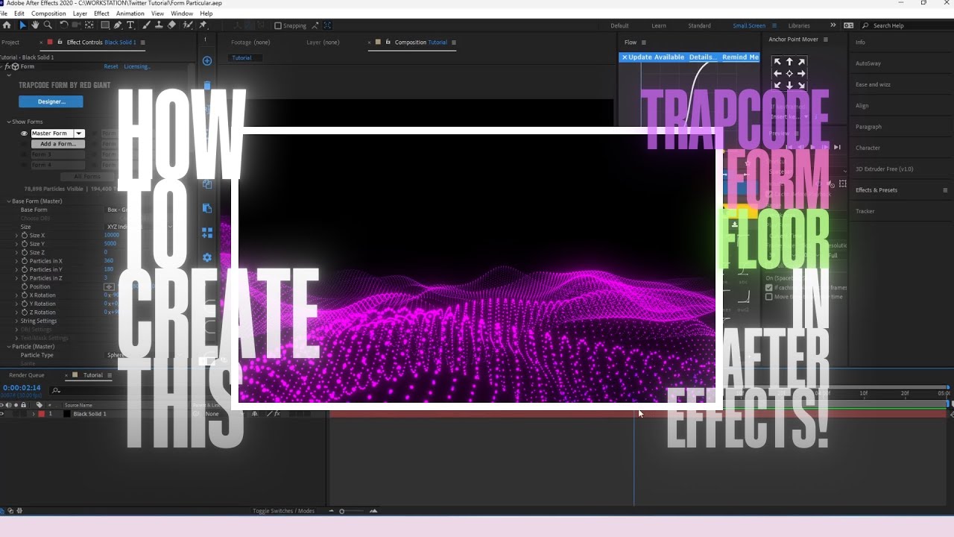The image size is (954, 537).
Task: Open the Effect menu
Action: 101,13
